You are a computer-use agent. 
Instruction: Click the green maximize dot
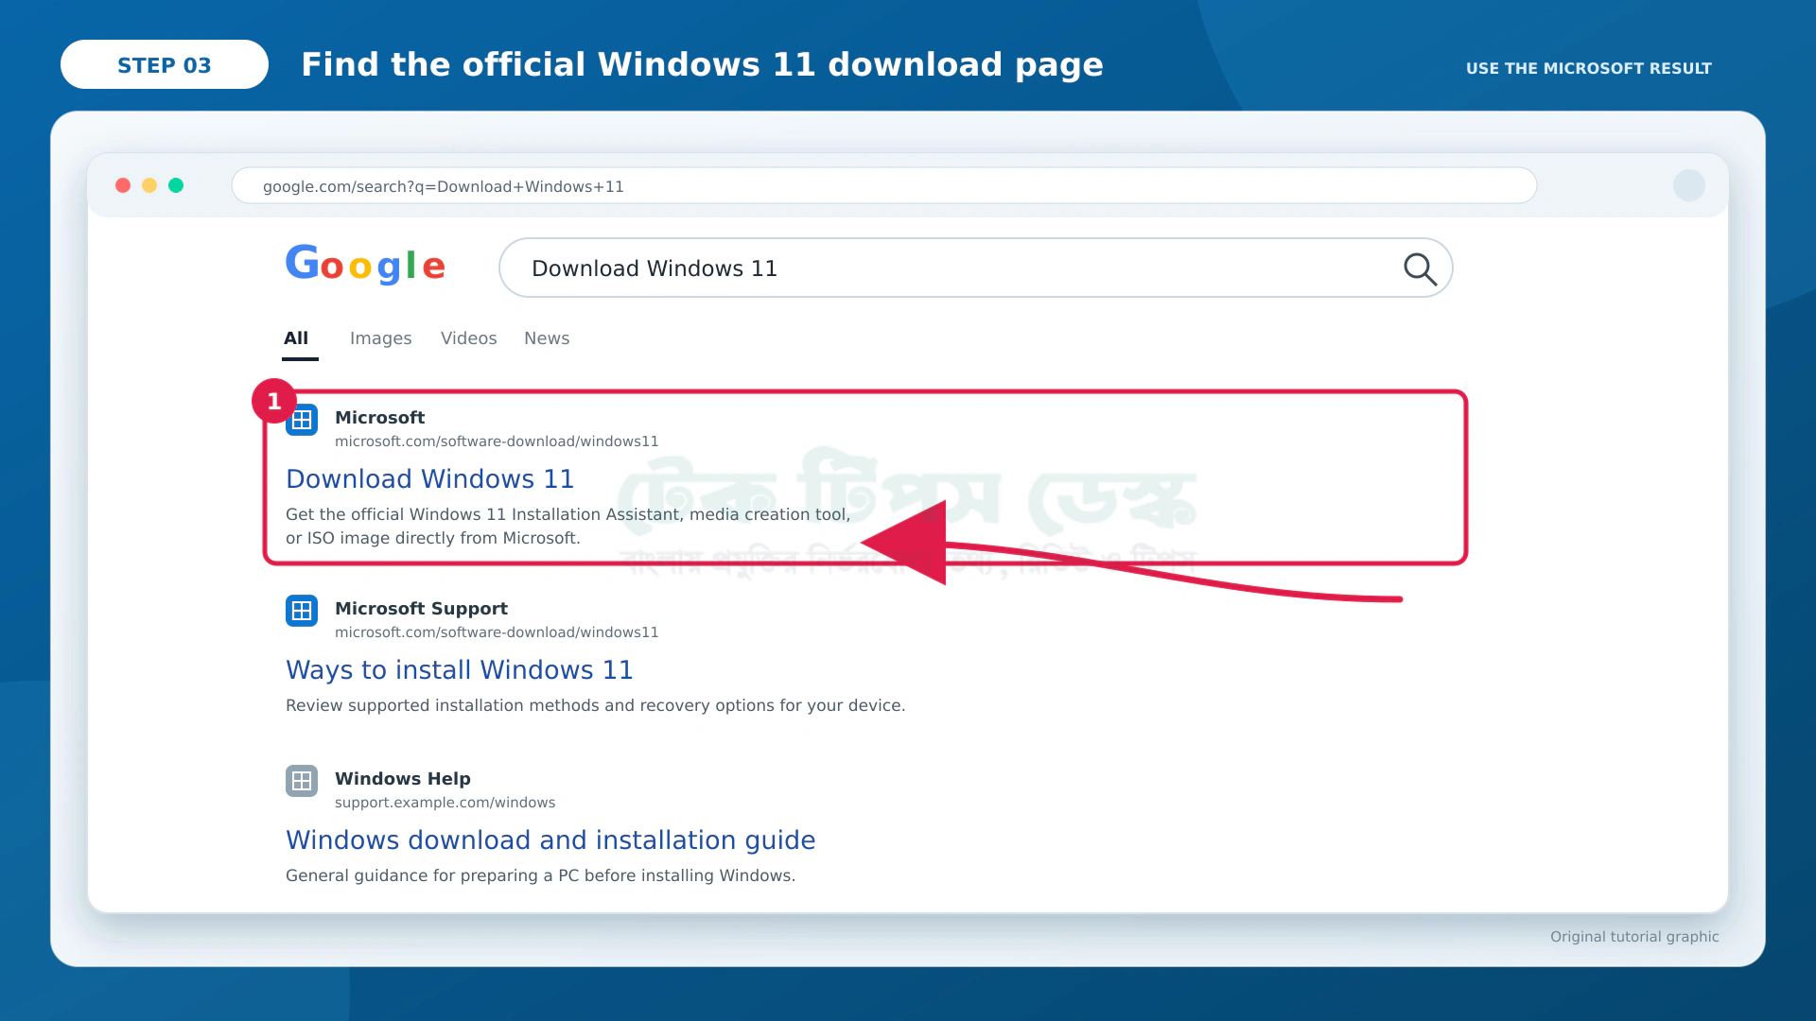[x=176, y=185]
